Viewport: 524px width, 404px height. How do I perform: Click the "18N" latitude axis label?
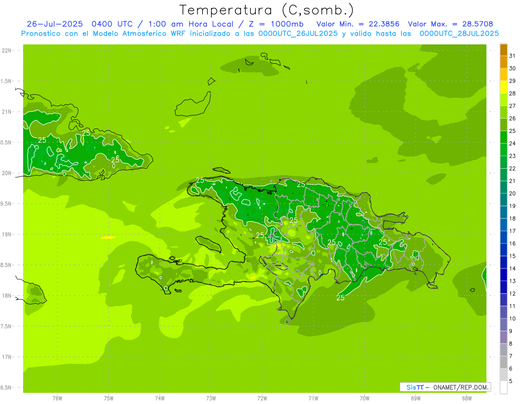pyautogui.click(x=6, y=295)
